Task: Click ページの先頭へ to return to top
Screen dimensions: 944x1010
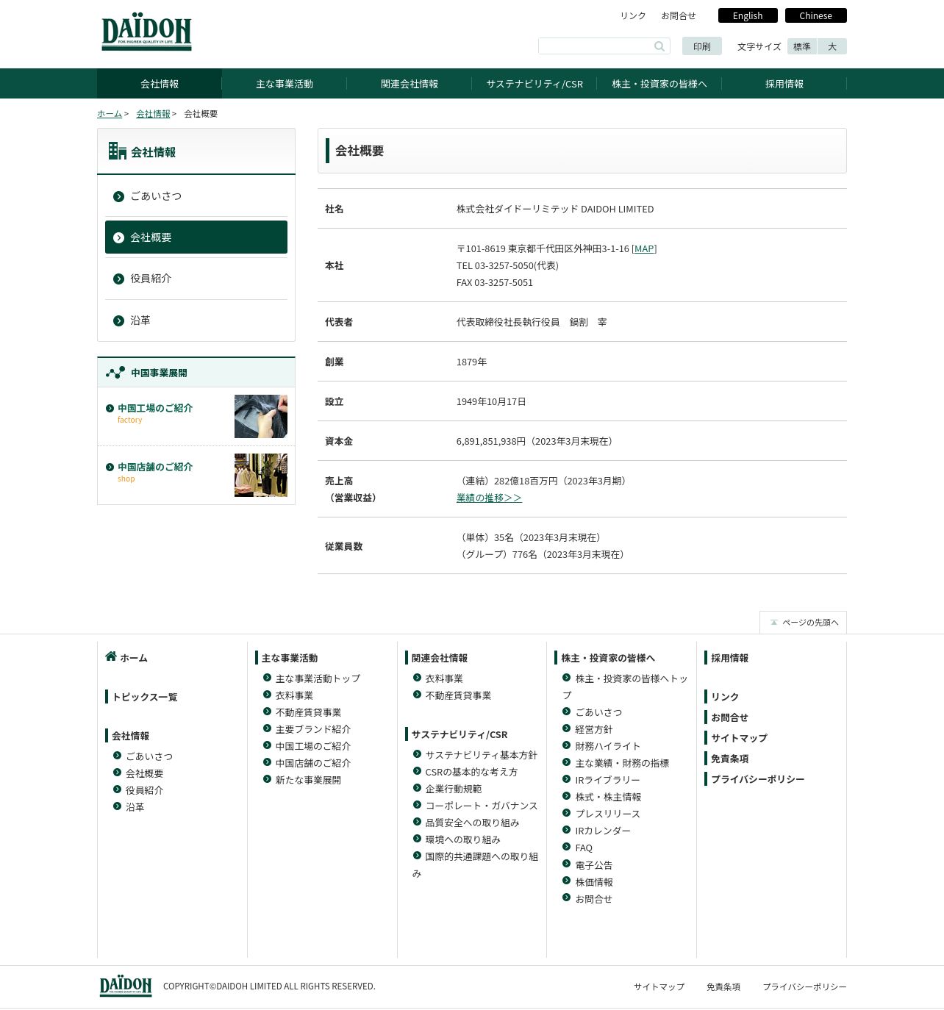Action: click(803, 623)
